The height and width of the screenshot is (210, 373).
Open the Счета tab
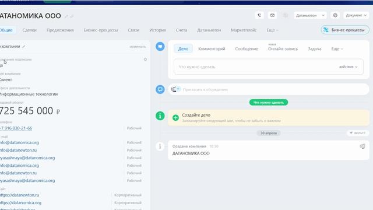point(181,30)
